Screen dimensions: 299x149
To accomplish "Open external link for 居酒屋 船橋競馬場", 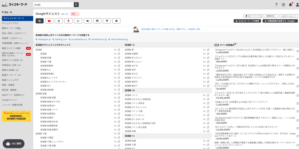I will (119, 126).
